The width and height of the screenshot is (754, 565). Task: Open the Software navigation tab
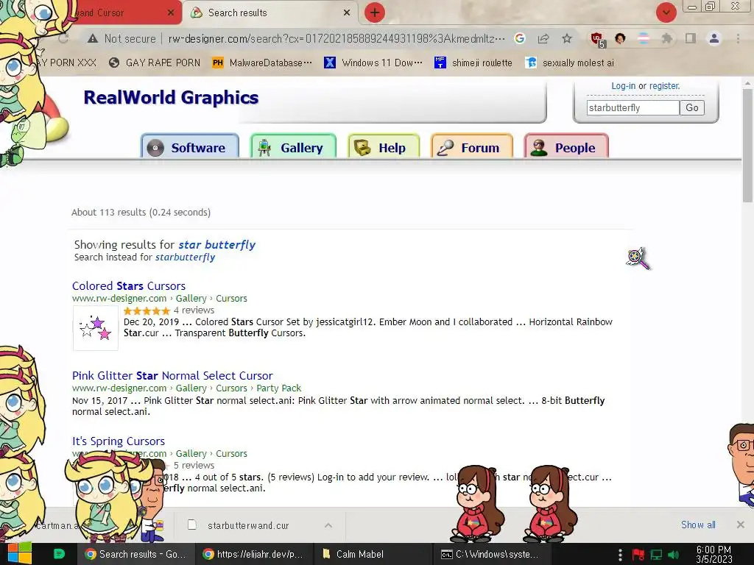190,146
